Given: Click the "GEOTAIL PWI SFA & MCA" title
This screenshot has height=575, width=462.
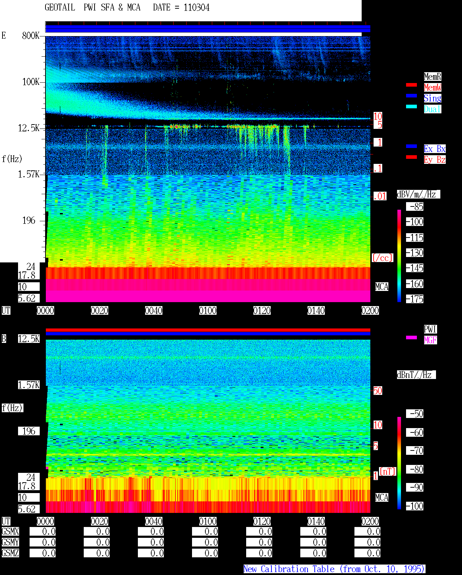Looking at the screenshot, I should (x=92, y=7).
